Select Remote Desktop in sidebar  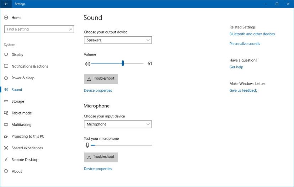pos(25,160)
